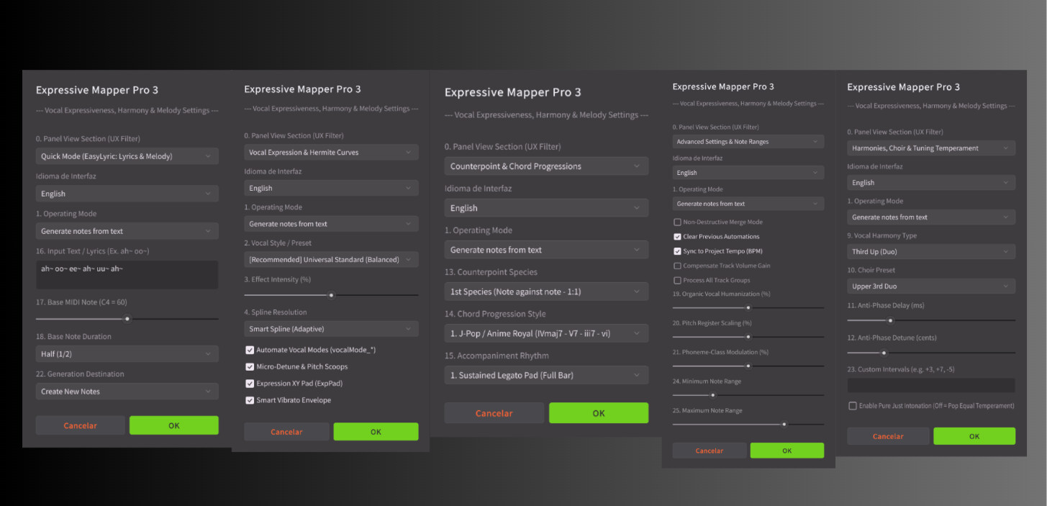Open Generation Destination Create New Notes dropdown
Image resolution: width=1047 pixels, height=506 pixels.
click(x=127, y=391)
